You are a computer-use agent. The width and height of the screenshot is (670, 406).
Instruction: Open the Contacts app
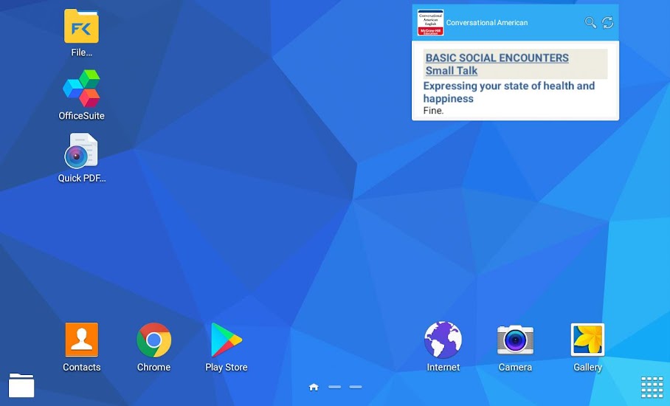pos(81,341)
